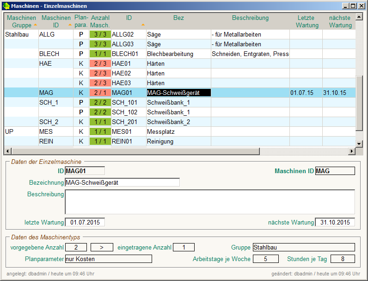Click the MAG01 cell in the table

[x=129, y=93]
